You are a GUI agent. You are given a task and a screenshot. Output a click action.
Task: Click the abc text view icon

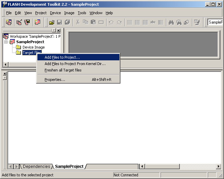(x=153, y=22)
